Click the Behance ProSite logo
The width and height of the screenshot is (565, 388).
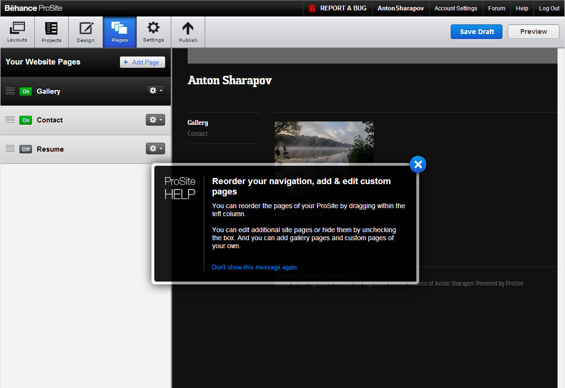[33, 8]
